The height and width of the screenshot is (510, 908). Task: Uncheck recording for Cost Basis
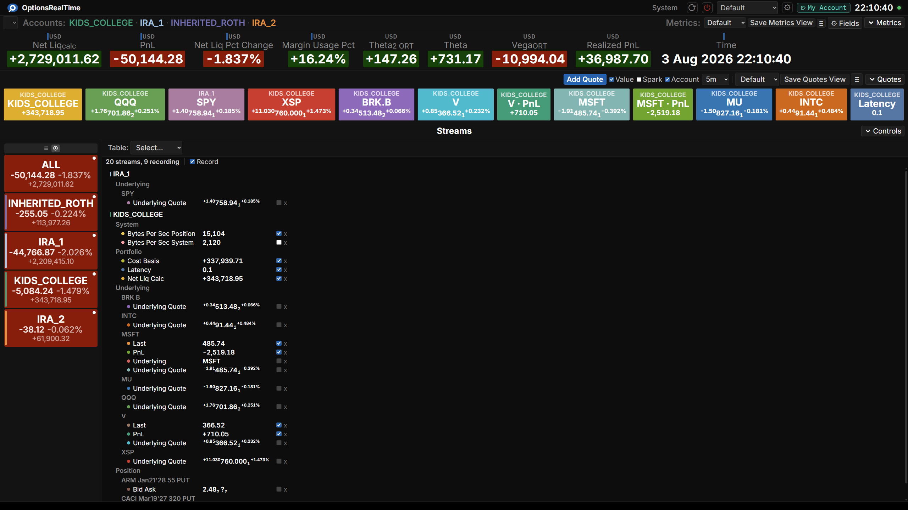coord(279,261)
